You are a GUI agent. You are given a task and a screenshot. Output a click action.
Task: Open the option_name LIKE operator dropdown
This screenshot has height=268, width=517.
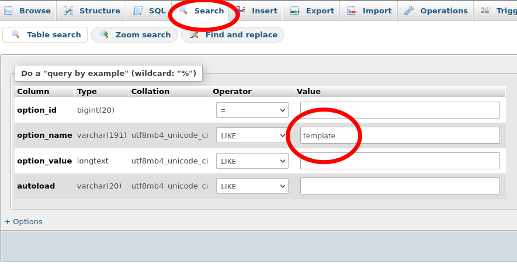(252, 135)
